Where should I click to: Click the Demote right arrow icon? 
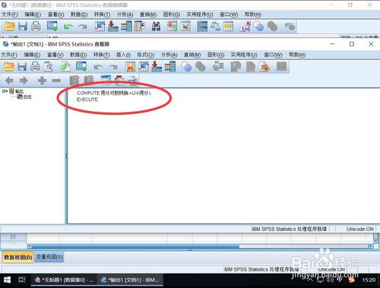click(x=24, y=81)
